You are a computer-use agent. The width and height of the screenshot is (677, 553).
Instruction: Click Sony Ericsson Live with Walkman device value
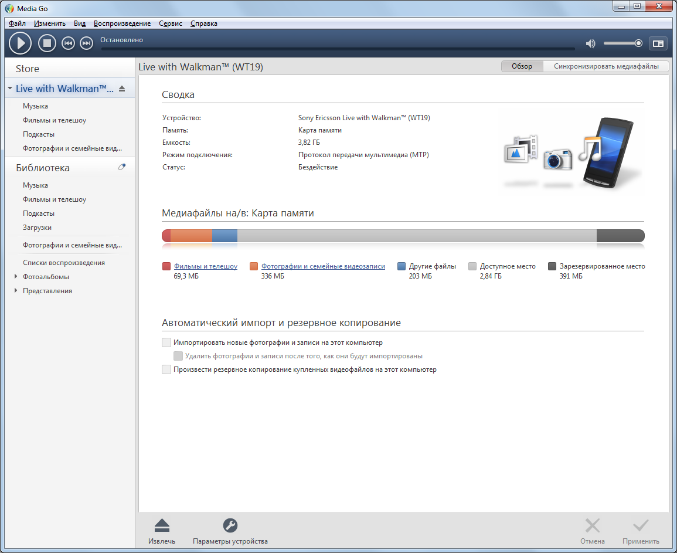[364, 117]
